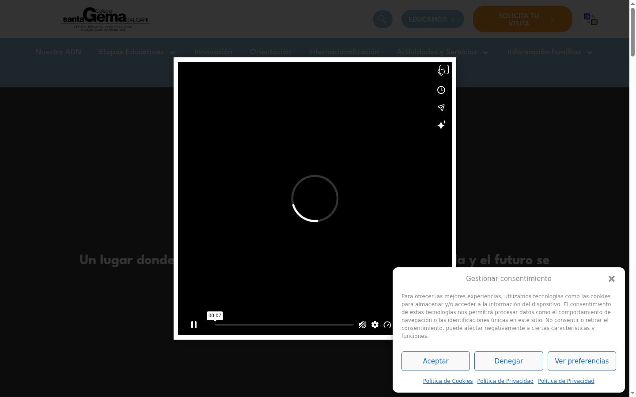Click the colorful language tool icon in the header

coord(591,19)
